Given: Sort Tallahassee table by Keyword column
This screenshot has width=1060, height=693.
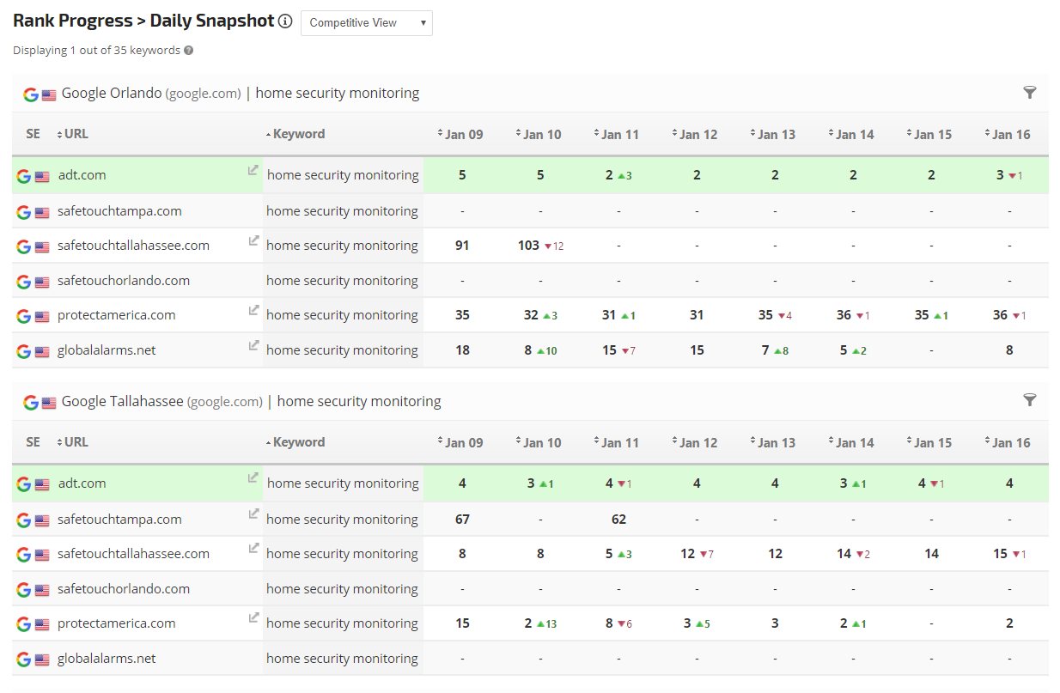Looking at the screenshot, I should pyautogui.click(x=295, y=442).
